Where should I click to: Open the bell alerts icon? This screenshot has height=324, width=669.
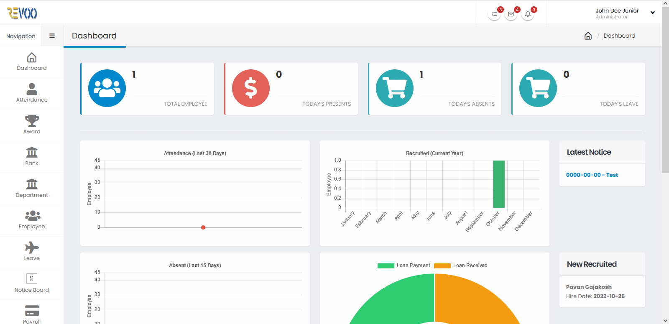528,14
